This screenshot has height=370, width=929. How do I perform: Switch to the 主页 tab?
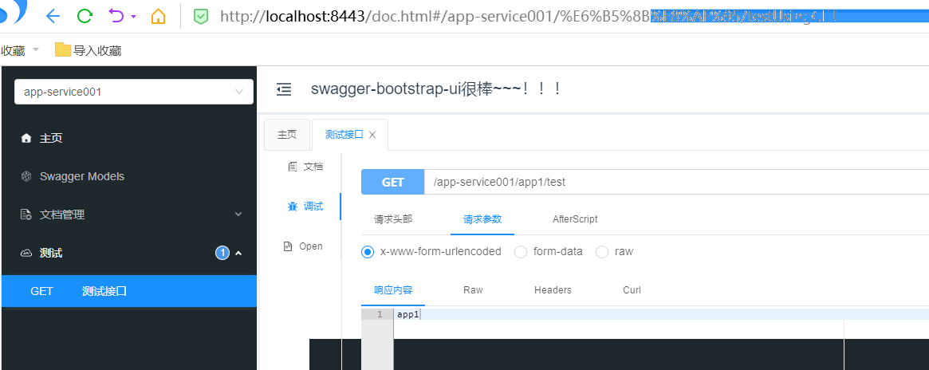click(x=287, y=135)
